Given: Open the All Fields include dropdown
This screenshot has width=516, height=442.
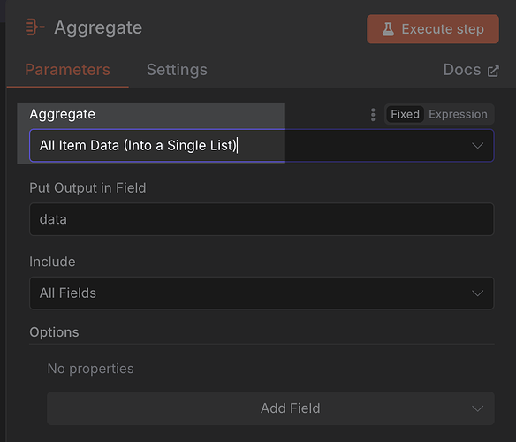Looking at the screenshot, I should (x=262, y=293).
